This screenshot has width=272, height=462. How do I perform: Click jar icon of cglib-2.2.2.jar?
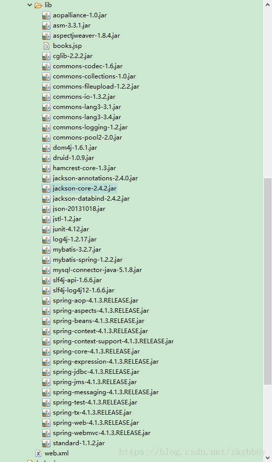46,56
